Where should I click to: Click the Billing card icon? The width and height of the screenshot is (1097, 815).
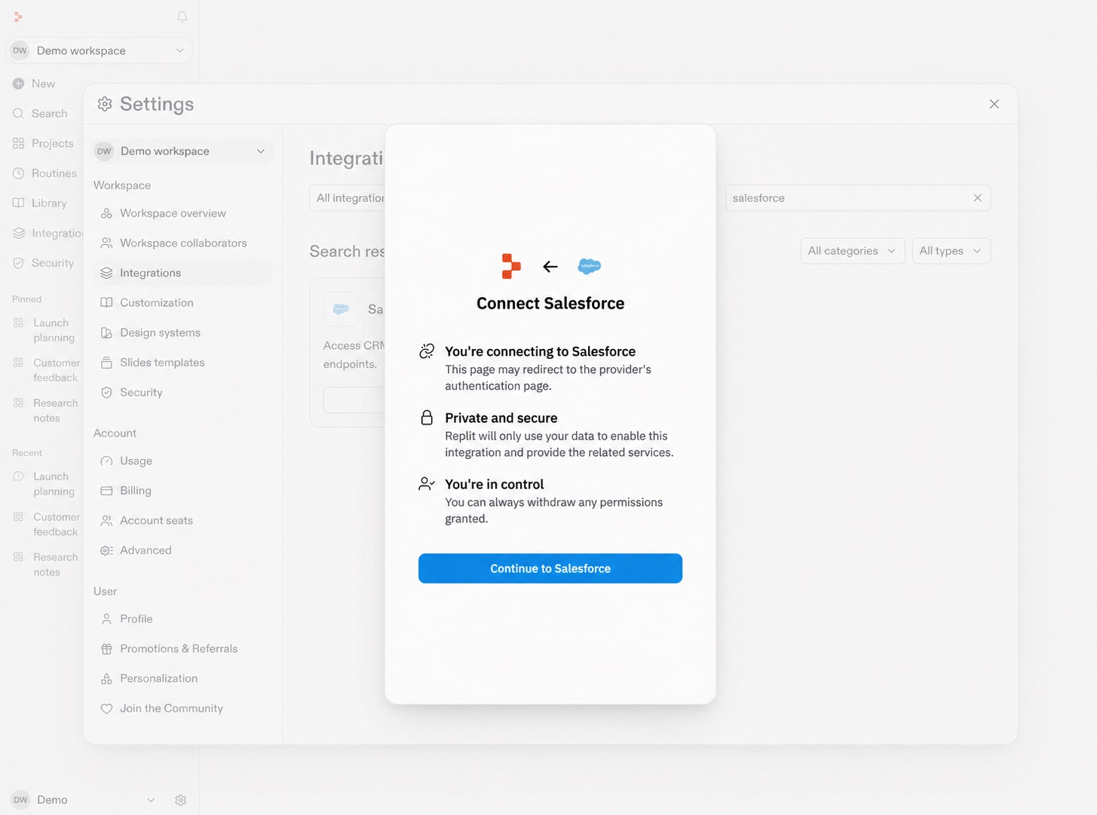(106, 491)
